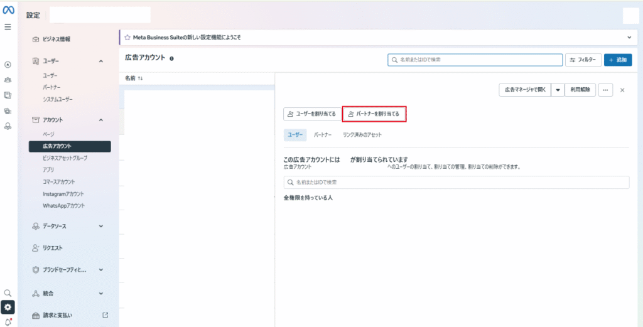This screenshot has height=327, width=643.
Task: Open dropdown arrow next to 広告マネージャで開く
Action: (x=557, y=90)
